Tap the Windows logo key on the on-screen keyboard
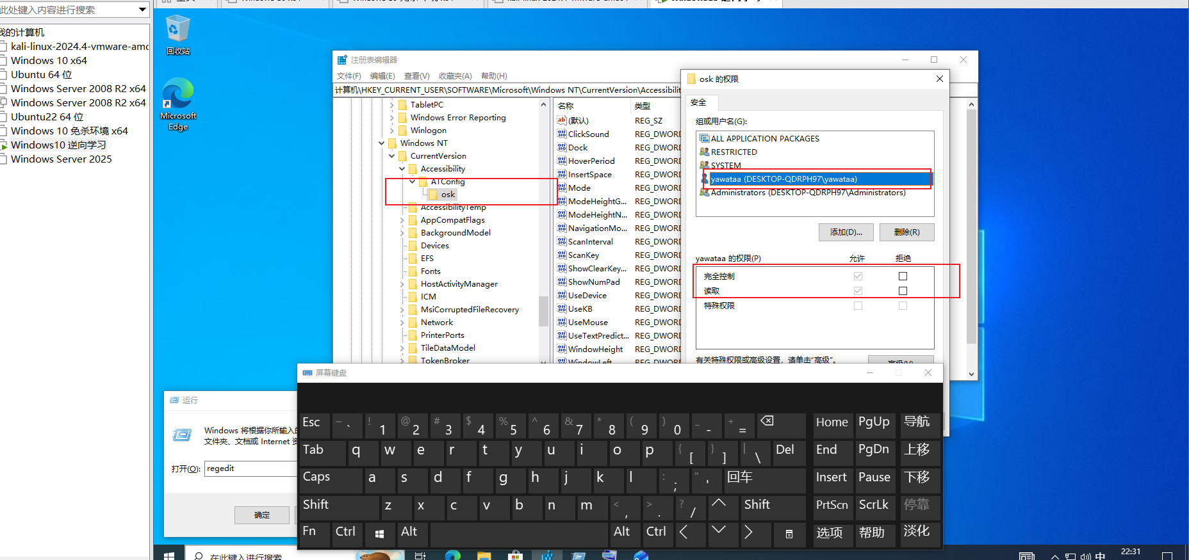1189x560 pixels. (x=379, y=534)
